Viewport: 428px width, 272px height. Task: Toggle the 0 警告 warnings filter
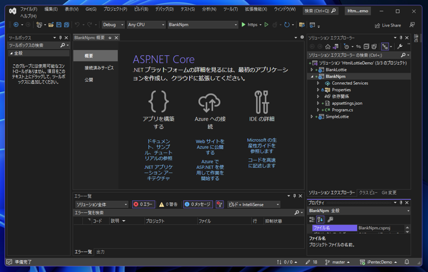pos(168,204)
